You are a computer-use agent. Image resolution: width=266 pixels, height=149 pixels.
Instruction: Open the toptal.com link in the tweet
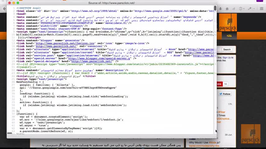[204, 146]
